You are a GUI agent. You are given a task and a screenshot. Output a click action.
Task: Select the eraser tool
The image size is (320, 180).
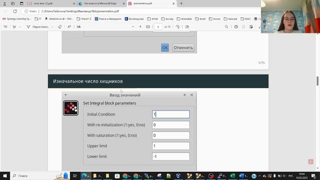(x=60, y=26)
